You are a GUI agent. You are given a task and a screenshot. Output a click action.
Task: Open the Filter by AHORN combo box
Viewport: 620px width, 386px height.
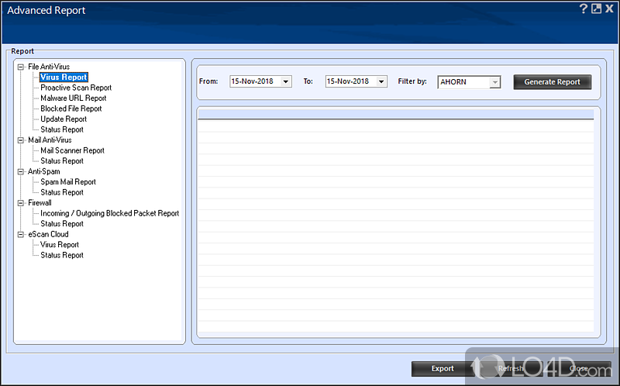pos(469,82)
